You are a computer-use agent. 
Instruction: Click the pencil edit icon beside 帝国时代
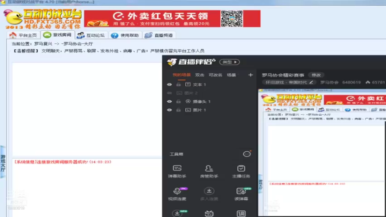pyautogui.click(x=311, y=82)
